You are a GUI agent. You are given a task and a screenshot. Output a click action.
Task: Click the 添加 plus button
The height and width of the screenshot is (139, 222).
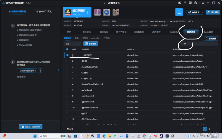coord(179,12)
